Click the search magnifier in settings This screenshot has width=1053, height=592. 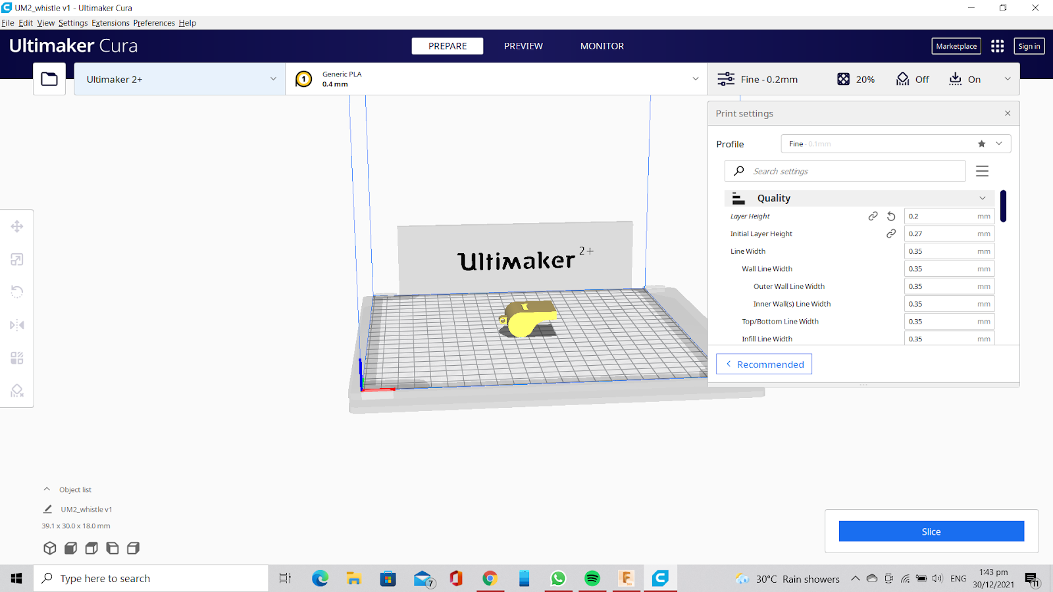coord(739,171)
